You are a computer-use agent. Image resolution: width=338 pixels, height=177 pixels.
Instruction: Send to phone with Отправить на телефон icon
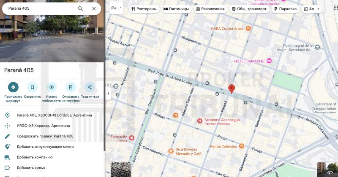tap(71, 87)
